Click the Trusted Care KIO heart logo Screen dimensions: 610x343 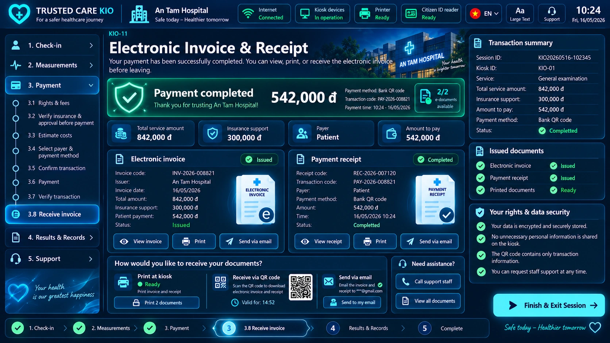click(19, 14)
